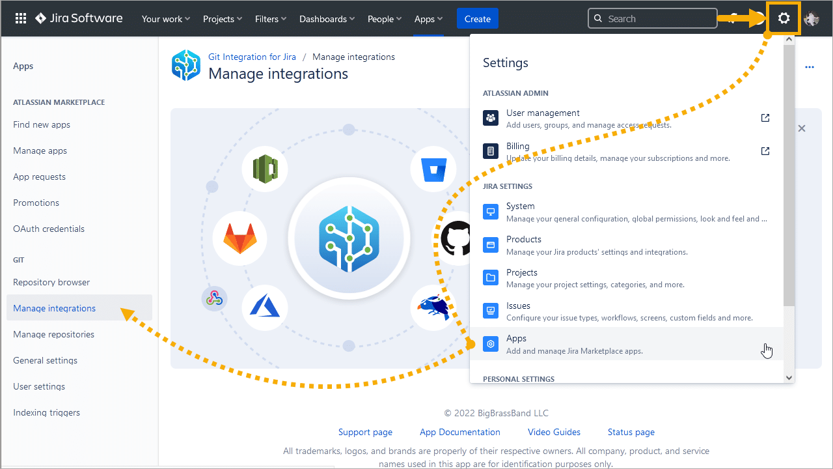Open Billing external link icon
The height and width of the screenshot is (469, 833).
pos(765,151)
